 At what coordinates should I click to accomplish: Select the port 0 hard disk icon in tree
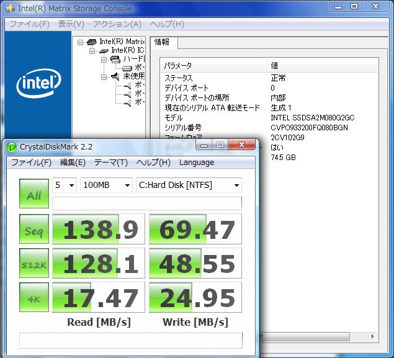[127, 68]
